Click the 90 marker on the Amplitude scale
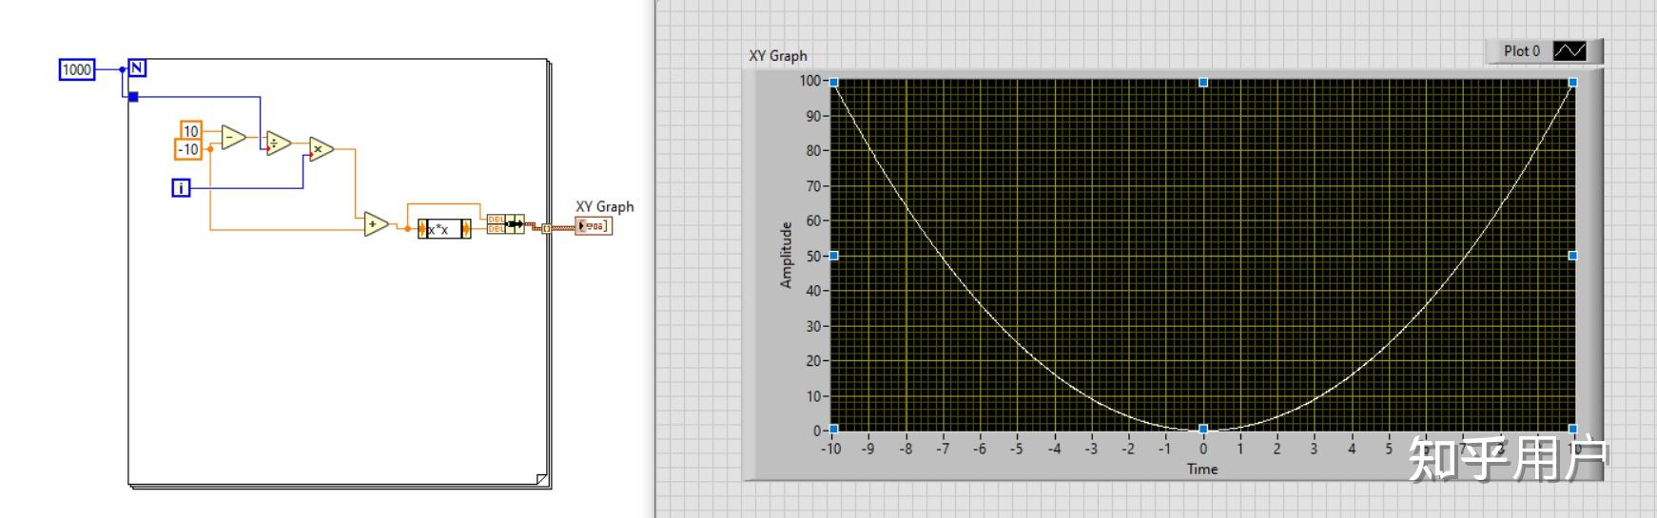This screenshot has height=518, width=1657. click(x=813, y=116)
